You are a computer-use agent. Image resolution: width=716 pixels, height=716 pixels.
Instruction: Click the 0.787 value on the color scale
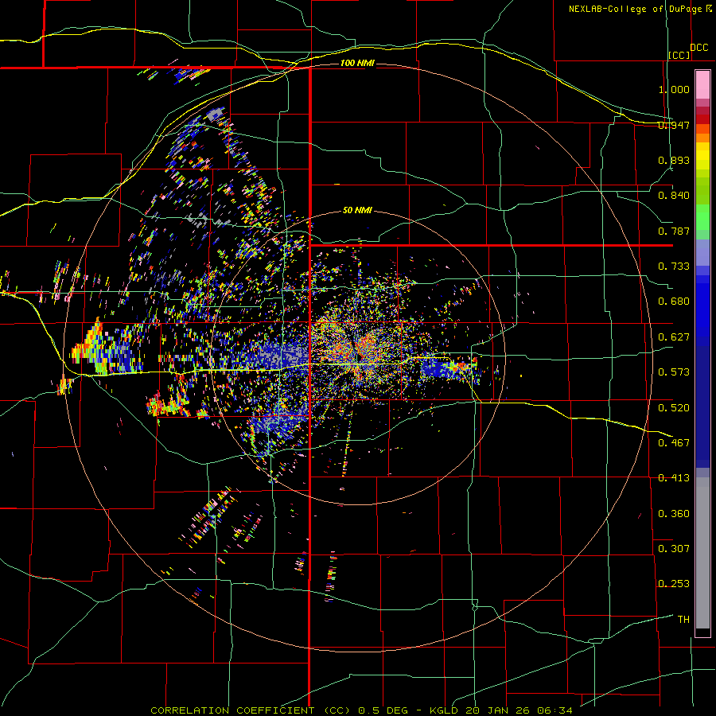tap(674, 231)
